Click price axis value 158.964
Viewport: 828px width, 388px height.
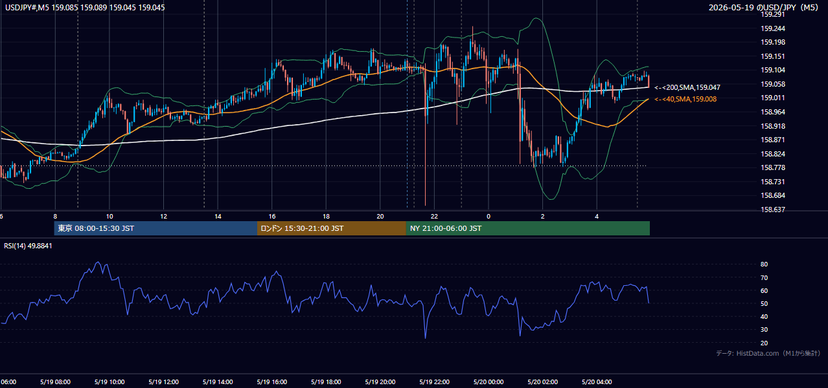pos(773,112)
